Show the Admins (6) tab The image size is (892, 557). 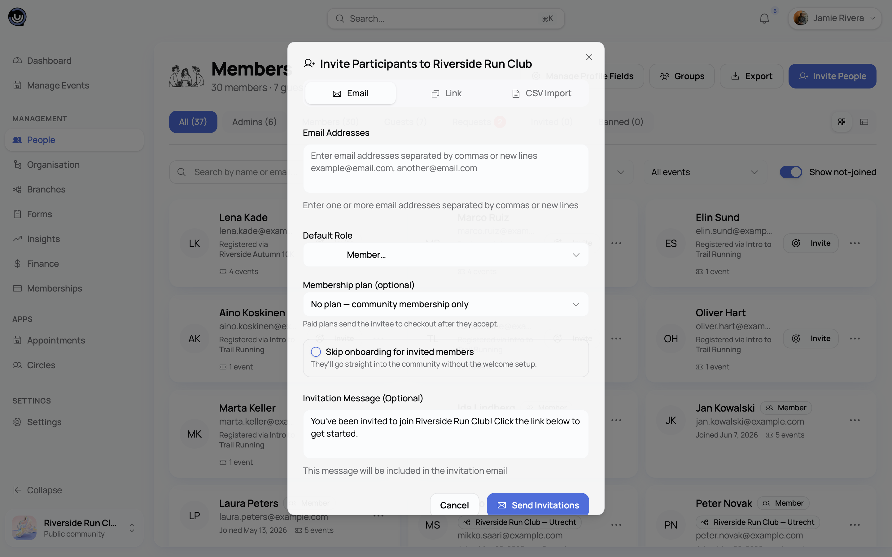254,122
